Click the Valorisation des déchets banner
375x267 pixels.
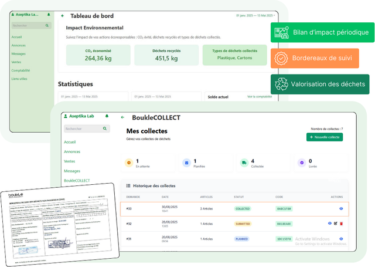click(x=320, y=85)
